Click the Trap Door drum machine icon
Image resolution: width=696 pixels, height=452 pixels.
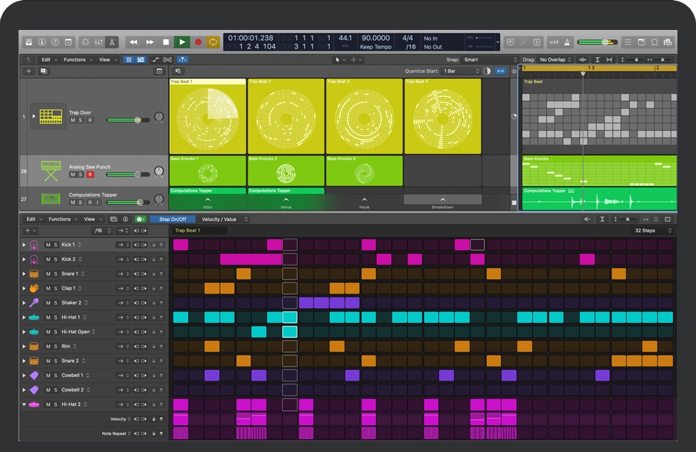tap(51, 115)
